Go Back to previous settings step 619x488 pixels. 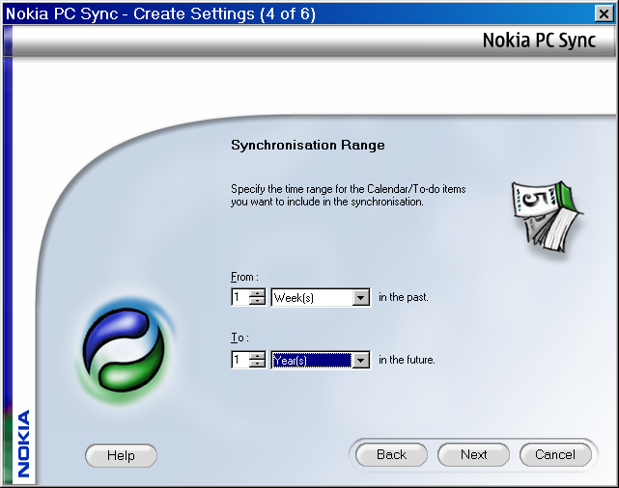point(391,454)
